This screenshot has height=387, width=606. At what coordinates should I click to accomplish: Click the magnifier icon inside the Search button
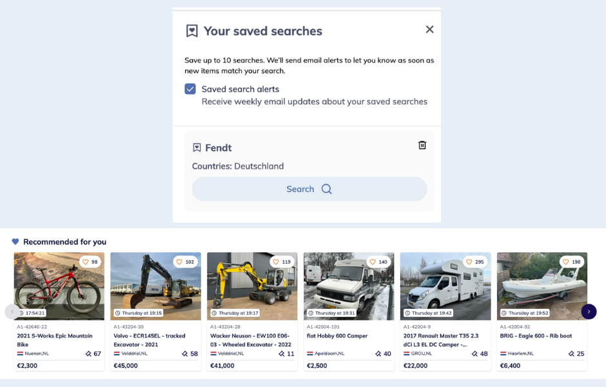326,189
